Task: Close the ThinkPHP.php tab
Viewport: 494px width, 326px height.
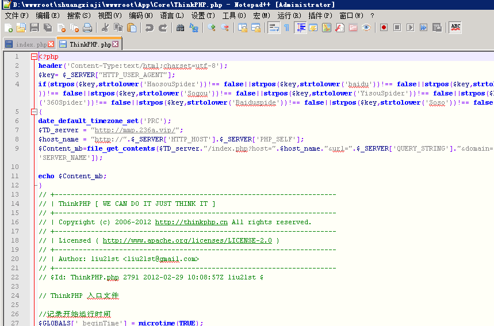Action: pos(116,44)
